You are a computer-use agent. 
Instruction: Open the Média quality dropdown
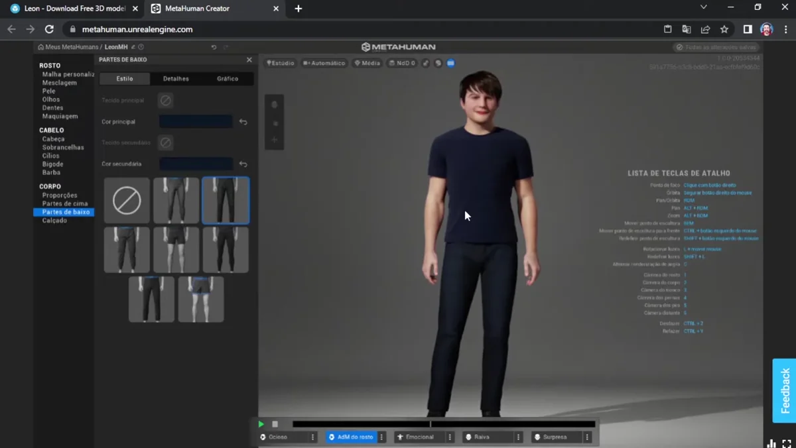tap(367, 63)
